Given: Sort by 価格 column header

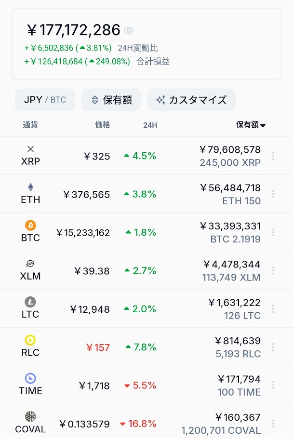Looking at the screenshot, I should point(103,125).
